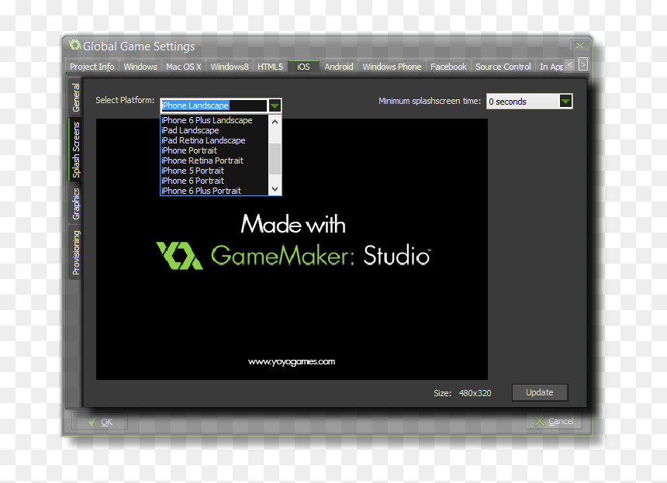Open the Android tab
Viewport: 667px width, 483px height.
pos(339,67)
